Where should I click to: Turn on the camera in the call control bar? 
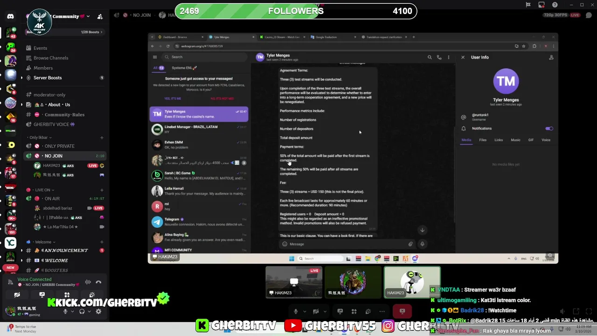point(316,311)
